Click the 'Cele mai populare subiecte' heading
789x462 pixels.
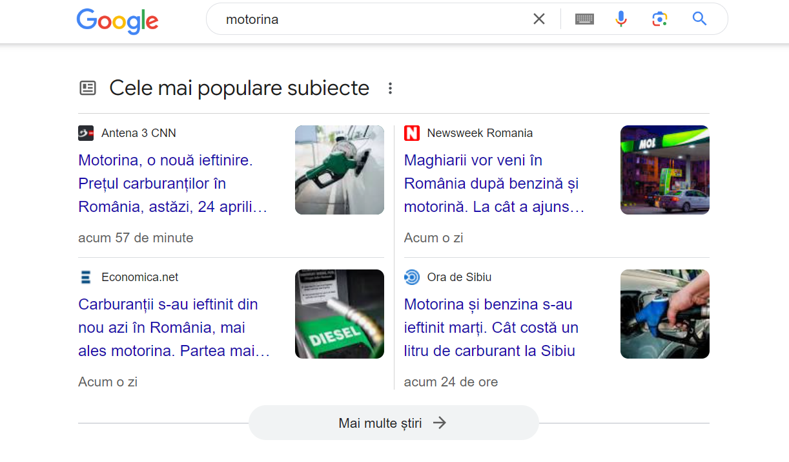point(240,88)
